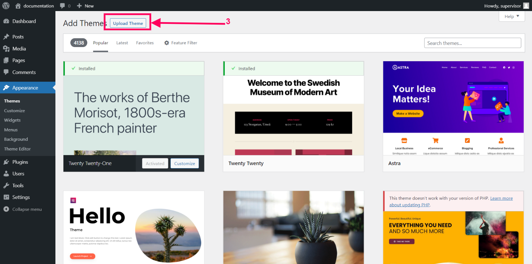Open the supervisor user avatar
The height and width of the screenshot is (264, 532).
[526, 6]
